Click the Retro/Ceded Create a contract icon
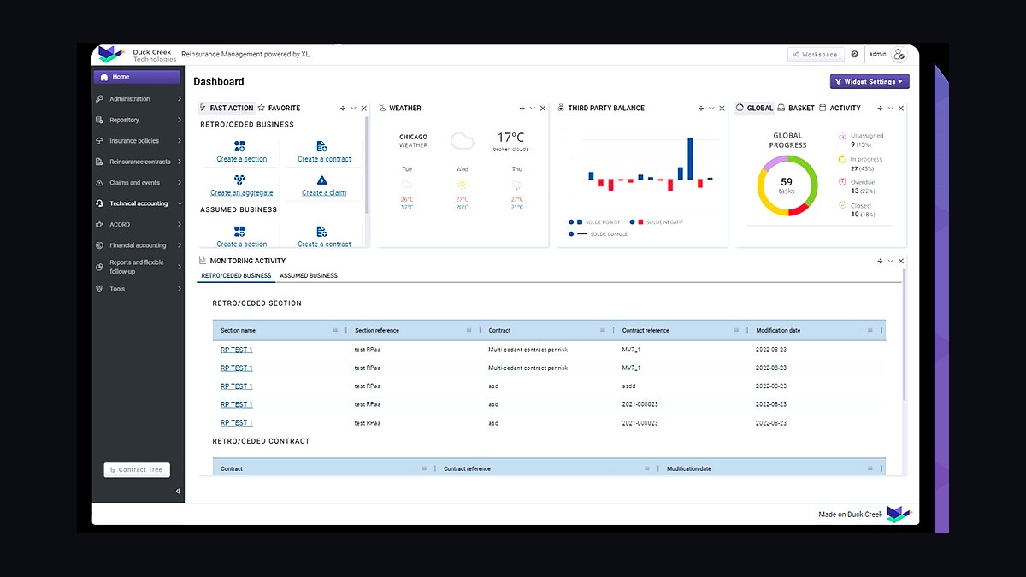The width and height of the screenshot is (1026, 577). coord(321,146)
